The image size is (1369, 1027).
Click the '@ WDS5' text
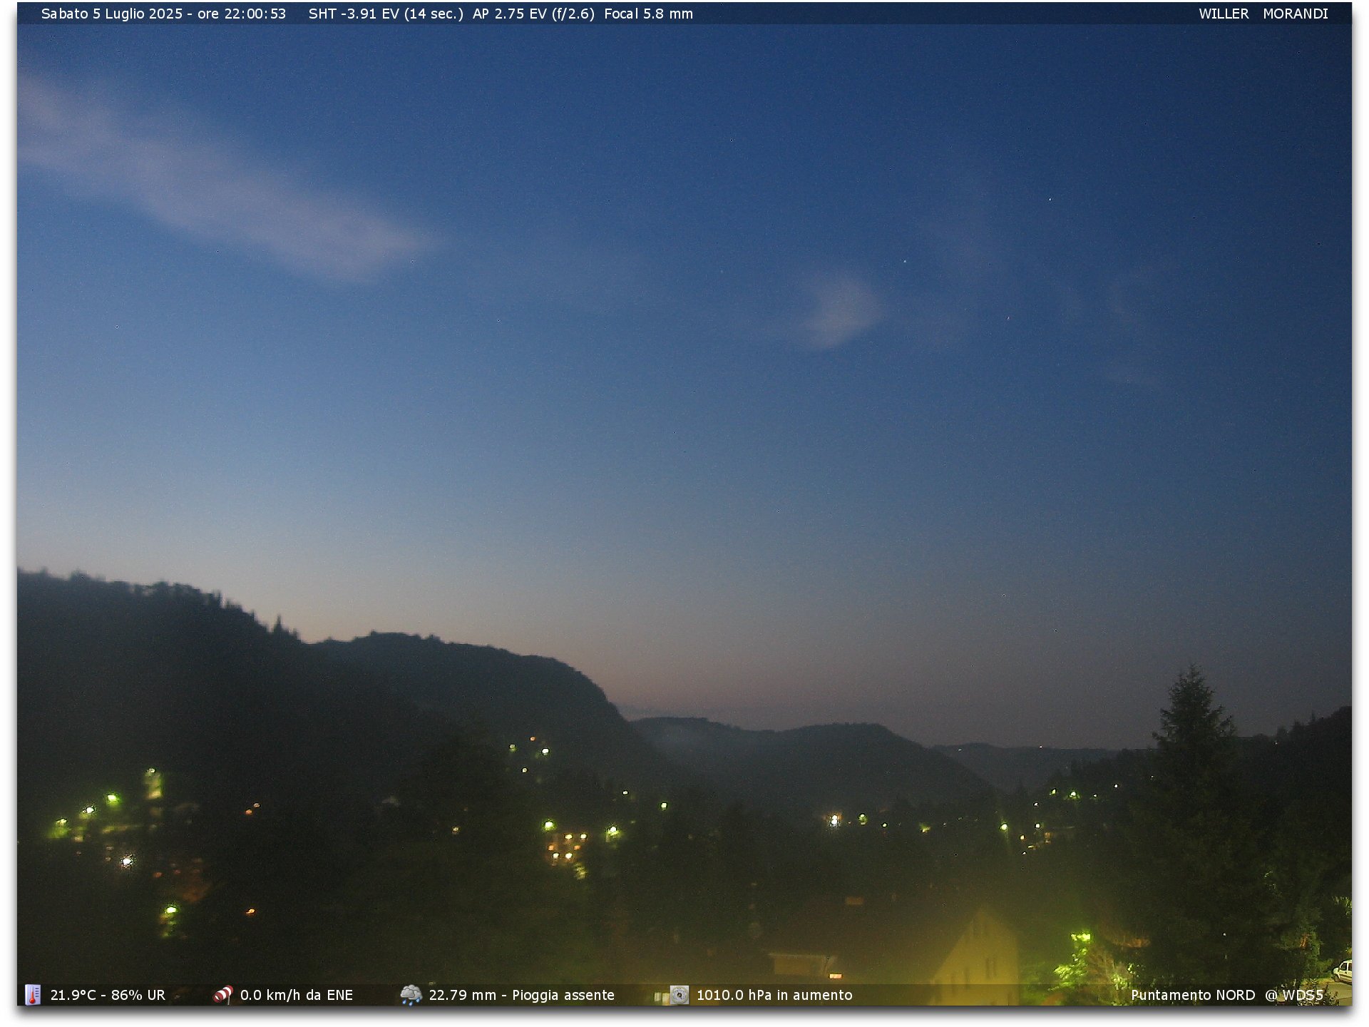click(1294, 995)
